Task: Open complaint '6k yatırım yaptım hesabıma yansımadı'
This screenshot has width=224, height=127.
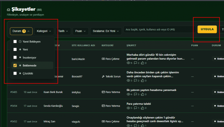Action: tap(151, 90)
